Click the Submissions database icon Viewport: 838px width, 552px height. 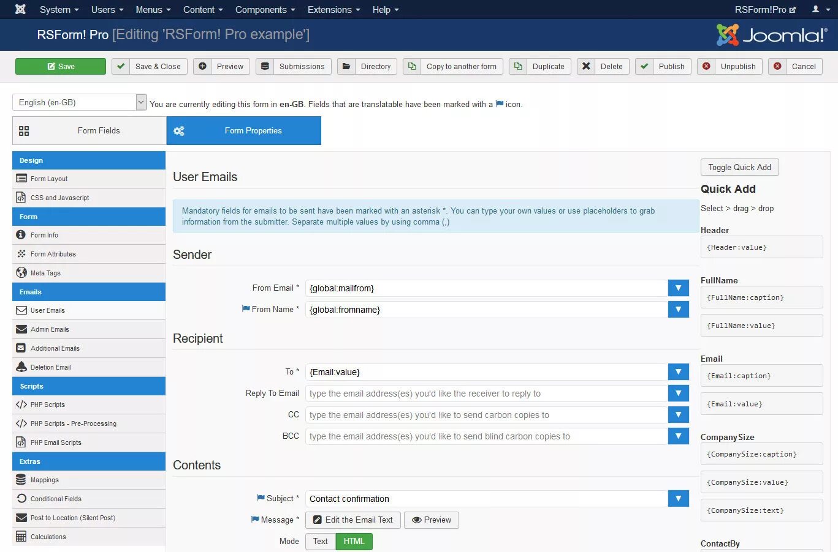pyautogui.click(x=265, y=66)
